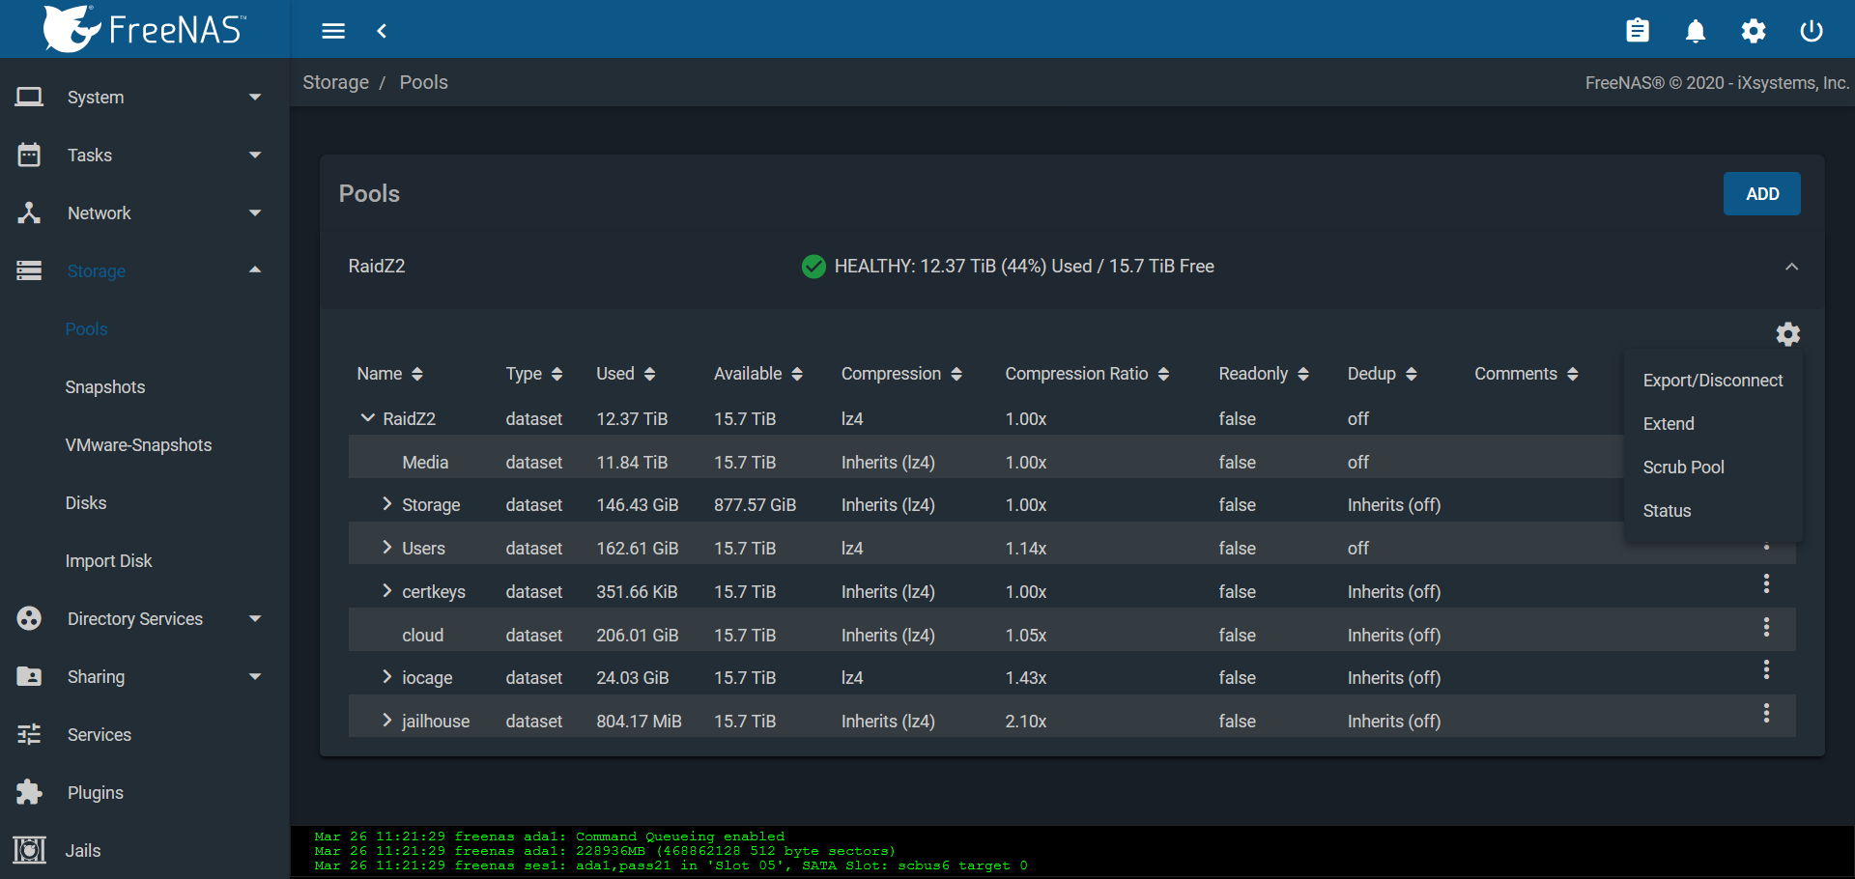Click the Directory Services icon
Image resolution: width=1855 pixels, height=879 pixels.
[29, 618]
